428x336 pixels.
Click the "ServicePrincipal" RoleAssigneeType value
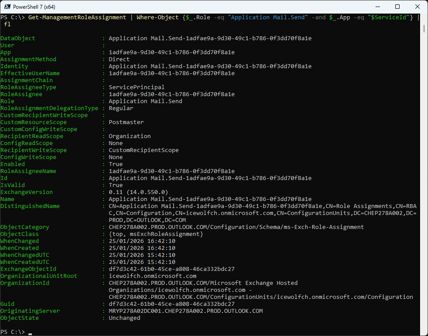(x=136, y=87)
